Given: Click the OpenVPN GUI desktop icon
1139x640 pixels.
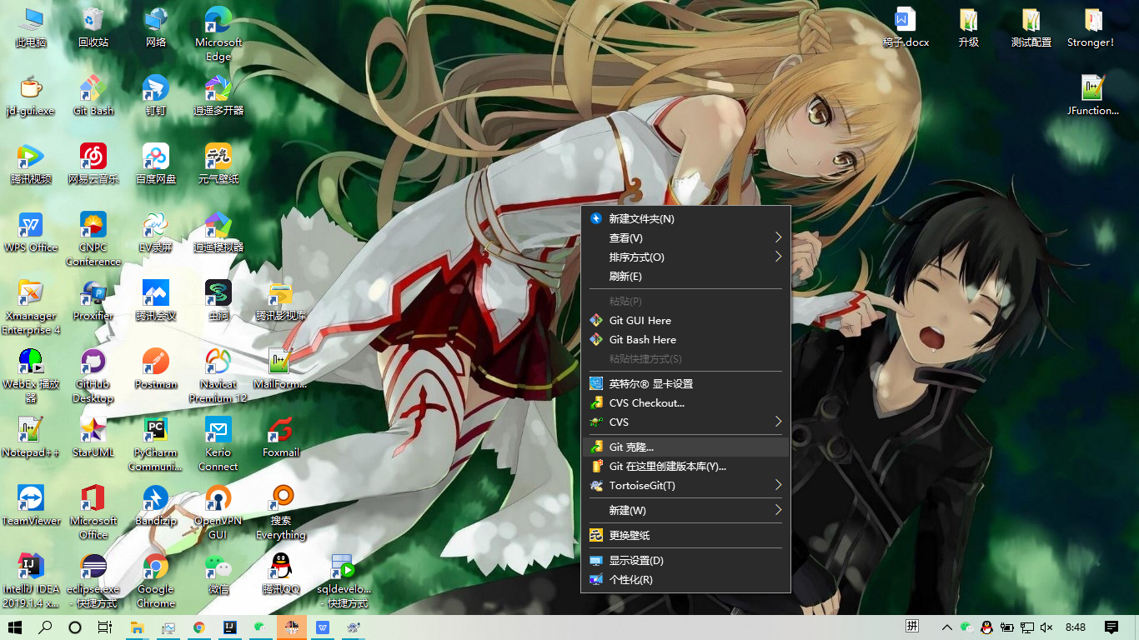Looking at the screenshot, I should [x=218, y=512].
